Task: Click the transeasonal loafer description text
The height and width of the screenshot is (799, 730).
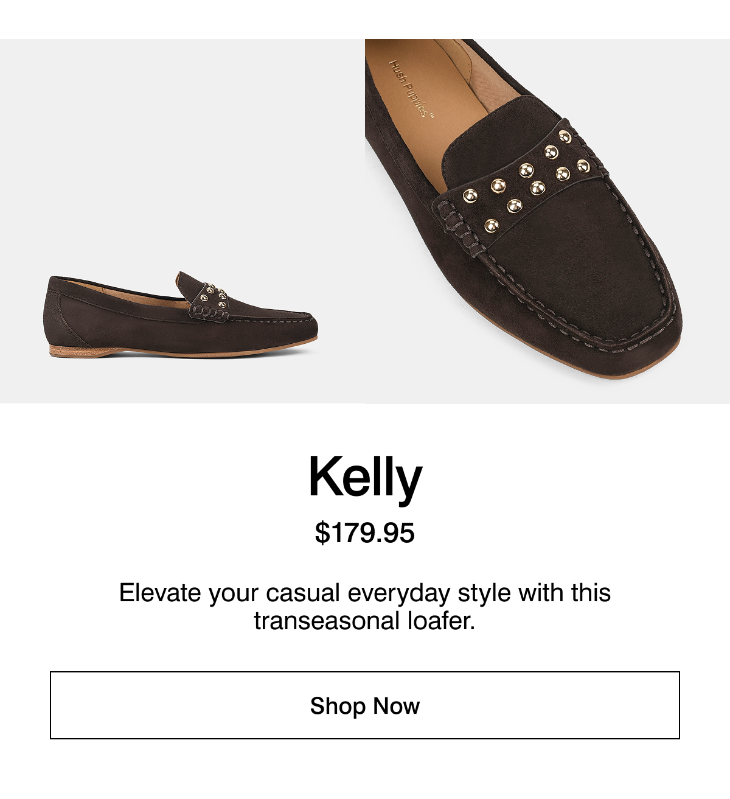Action: pyautogui.click(x=365, y=605)
